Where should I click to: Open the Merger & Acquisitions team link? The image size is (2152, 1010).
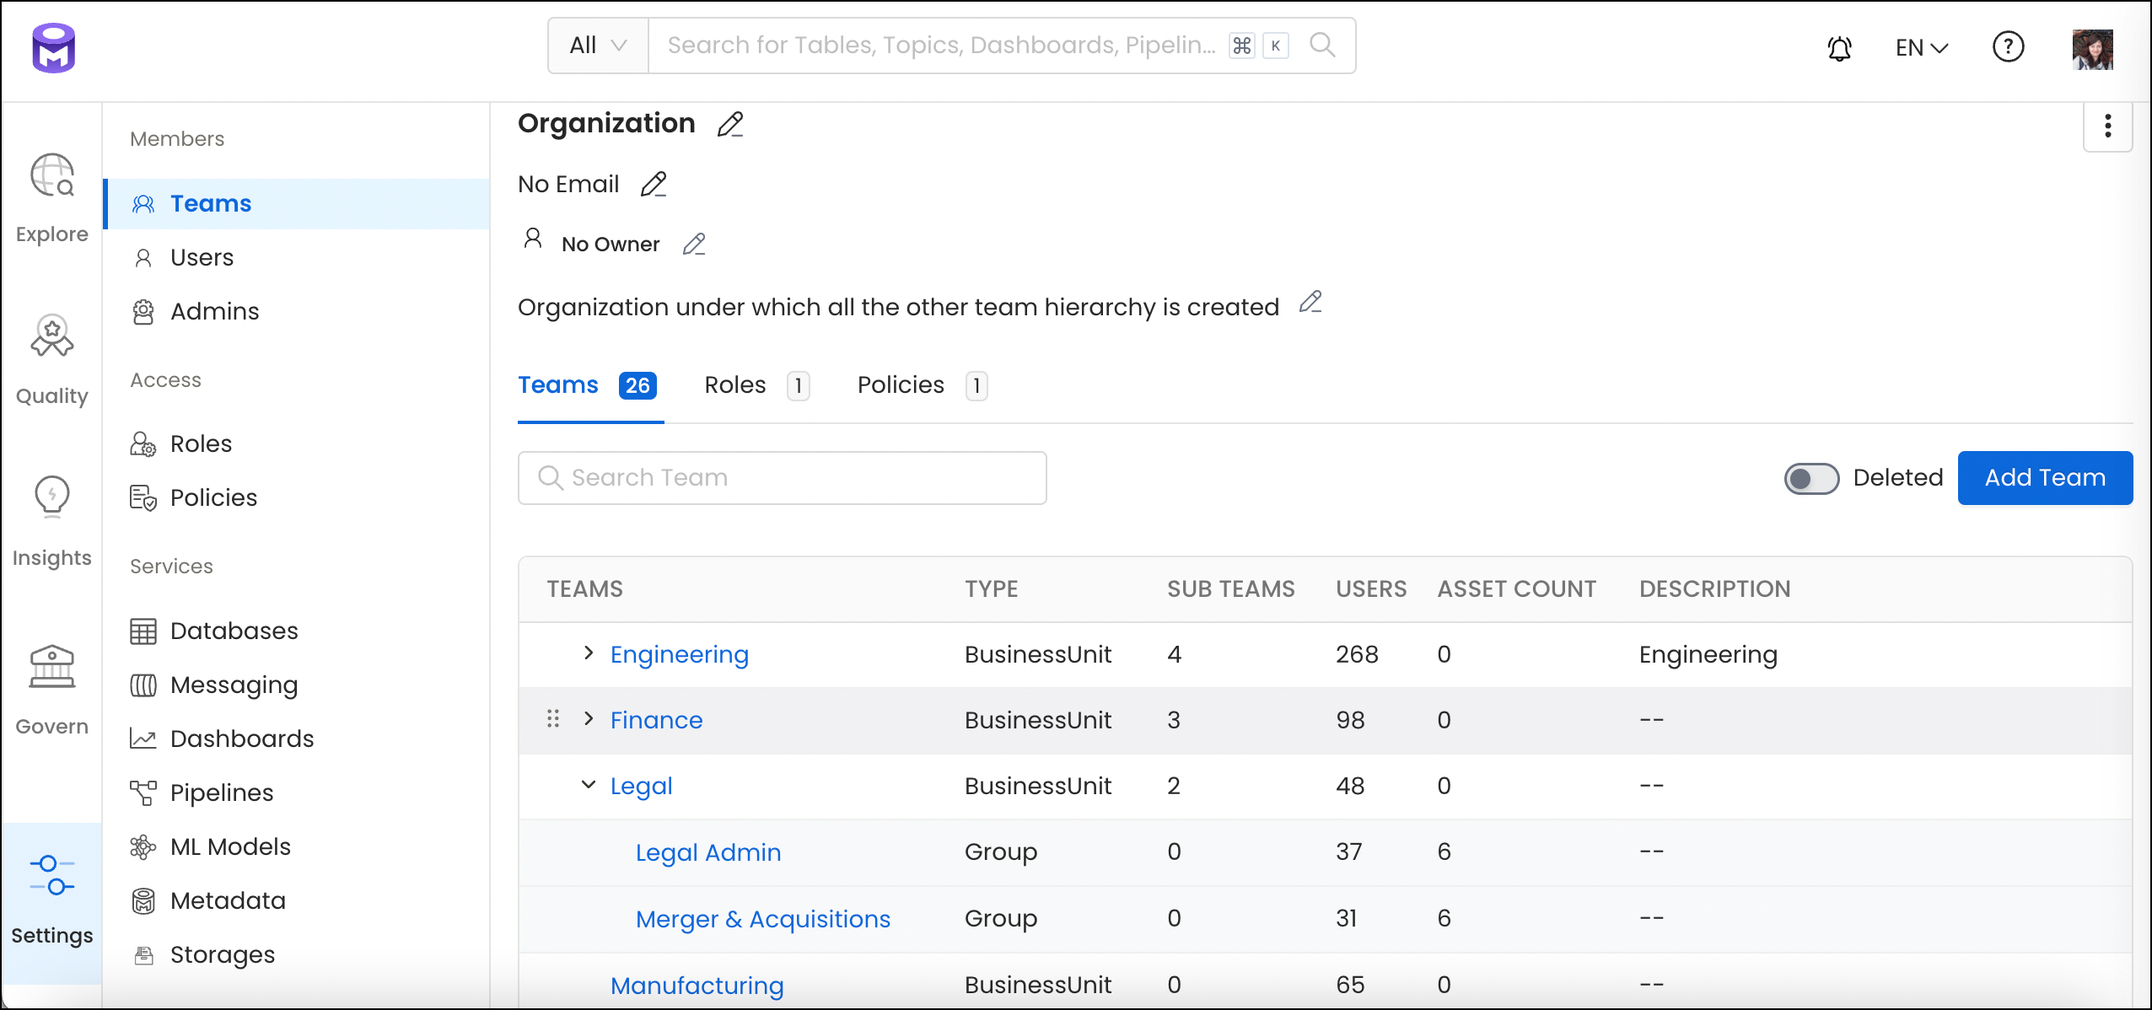(x=762, y=919)
